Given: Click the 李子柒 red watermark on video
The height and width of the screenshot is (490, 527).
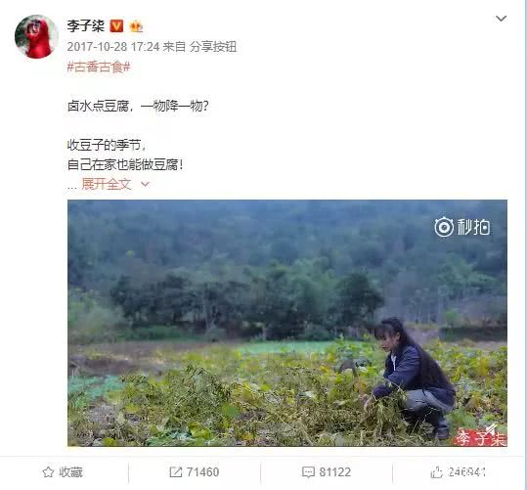Looking at the screenshot, I should point(481,437).
